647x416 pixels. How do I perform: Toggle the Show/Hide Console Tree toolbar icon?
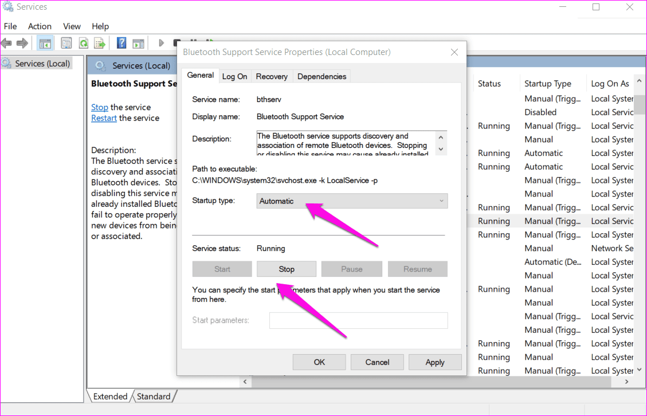(x=45, y=43)
